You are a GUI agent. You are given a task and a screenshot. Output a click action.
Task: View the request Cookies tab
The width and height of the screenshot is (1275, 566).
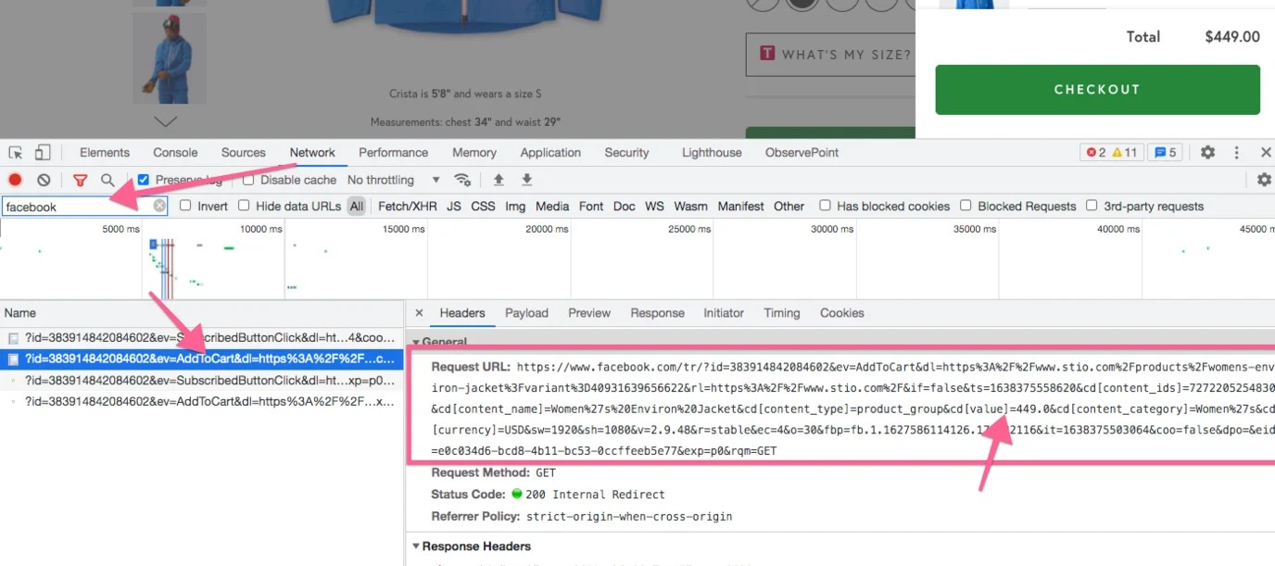(x=841, y=313)
